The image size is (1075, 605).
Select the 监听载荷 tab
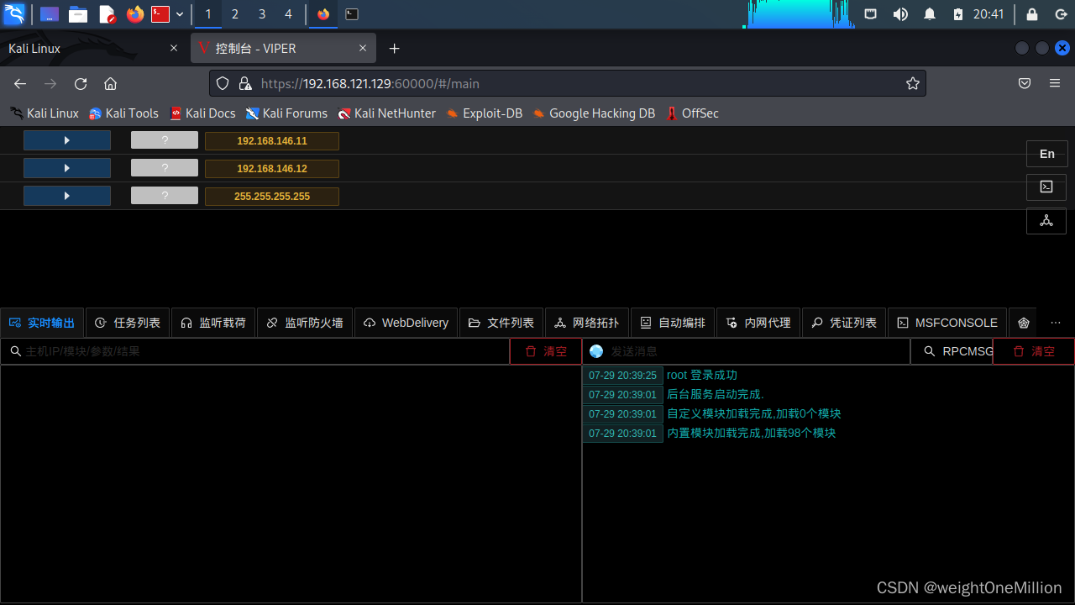coord(213,323)
